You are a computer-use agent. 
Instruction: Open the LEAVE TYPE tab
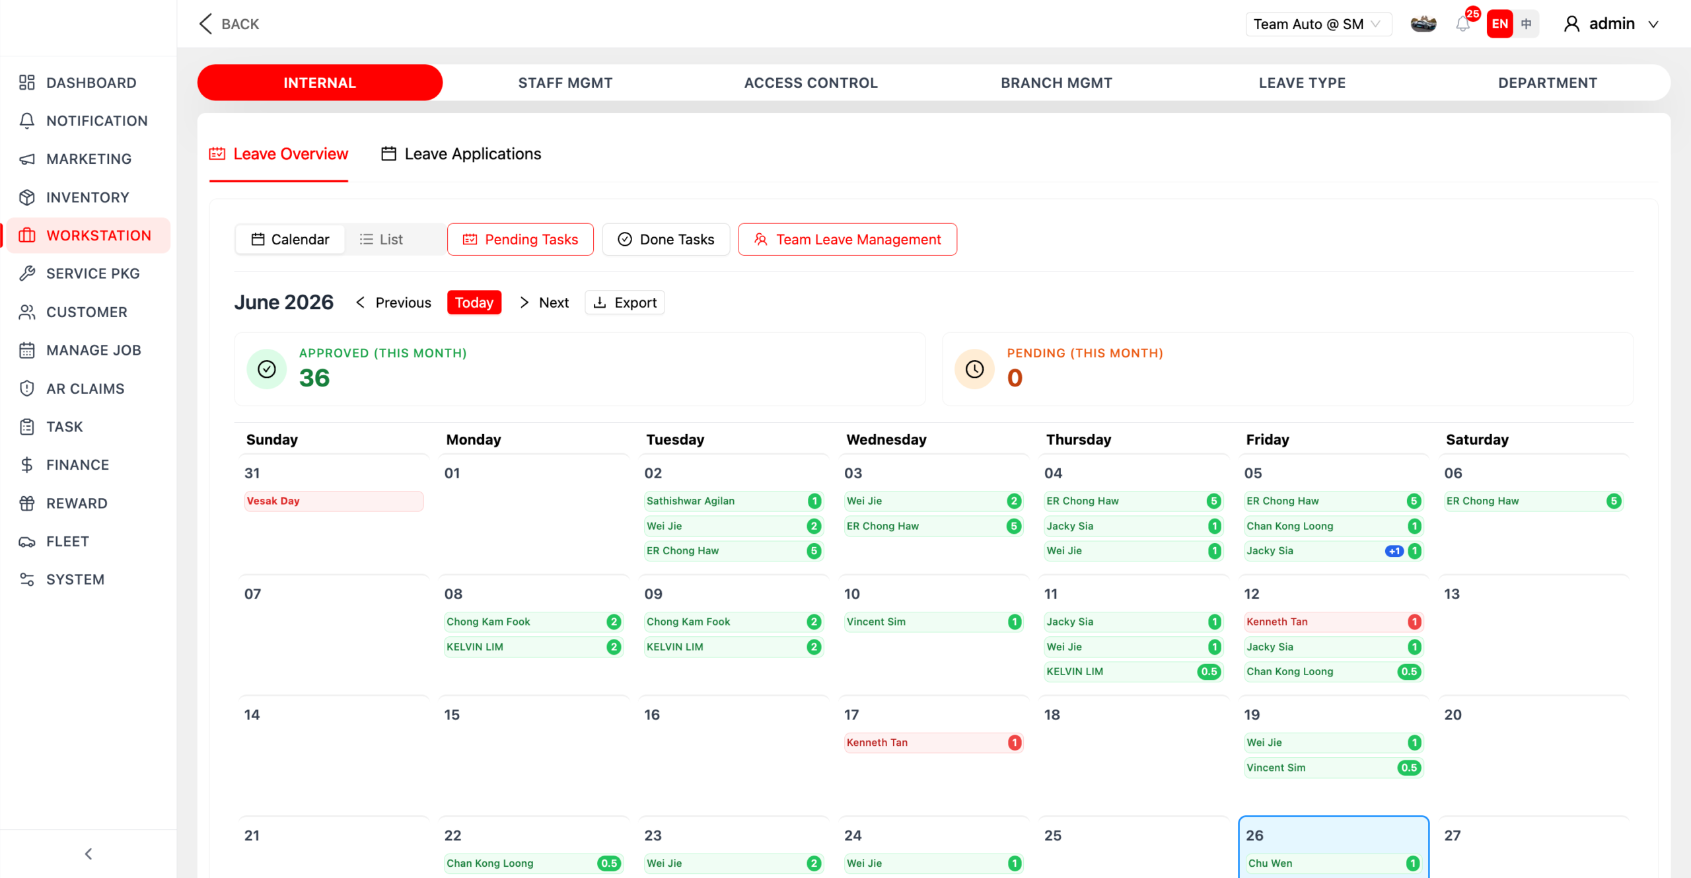tap(1302, 83)
